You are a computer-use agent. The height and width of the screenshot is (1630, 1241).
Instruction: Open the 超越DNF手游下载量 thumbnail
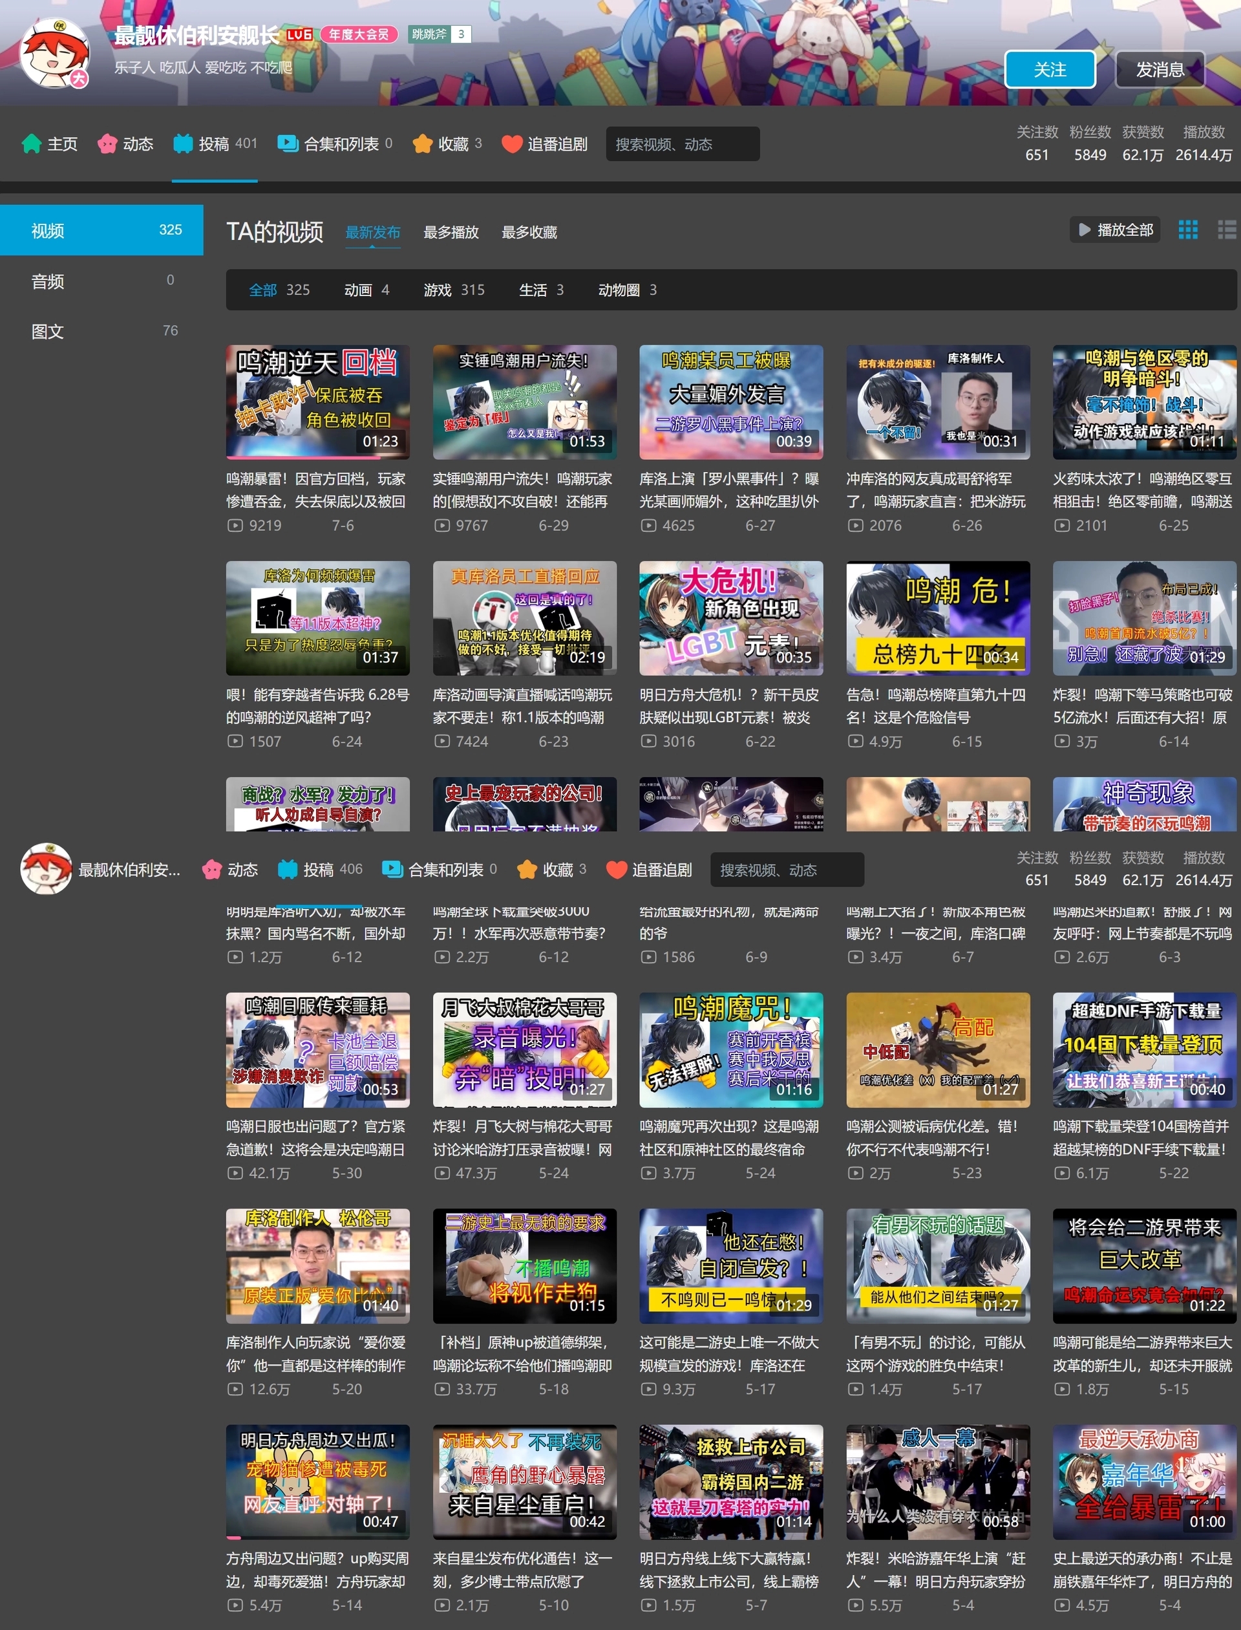coord(1145,1050)
